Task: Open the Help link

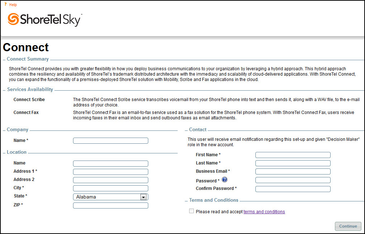Action: pos(13,5)
